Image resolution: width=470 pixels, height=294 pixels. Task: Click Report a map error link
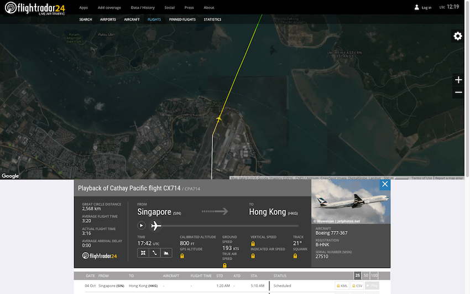[449, 178]
